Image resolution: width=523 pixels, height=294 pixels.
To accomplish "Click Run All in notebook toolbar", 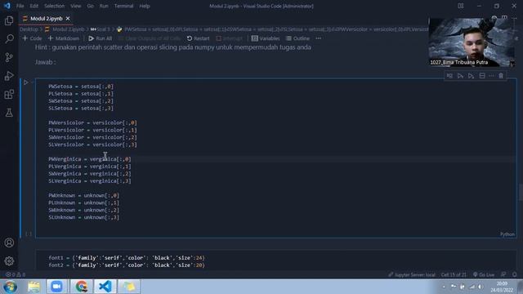I will coord(101,38).
